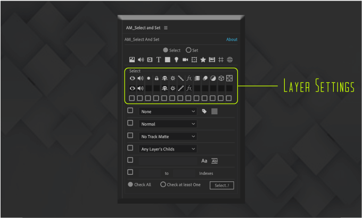Image resolution: width=362 pixels, height=218 pixels.
Task: Click the hash grid layer type icon
Action: tap(221, 60)
